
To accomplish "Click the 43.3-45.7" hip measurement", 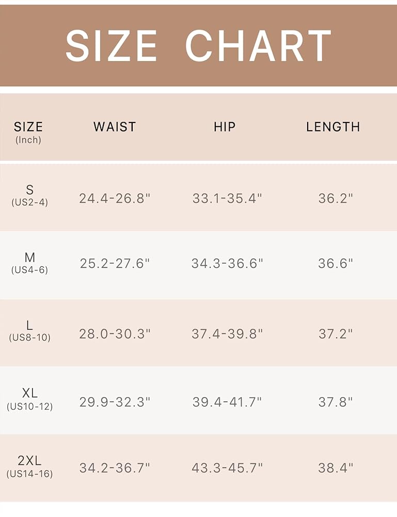I will [x=227, y=468].
